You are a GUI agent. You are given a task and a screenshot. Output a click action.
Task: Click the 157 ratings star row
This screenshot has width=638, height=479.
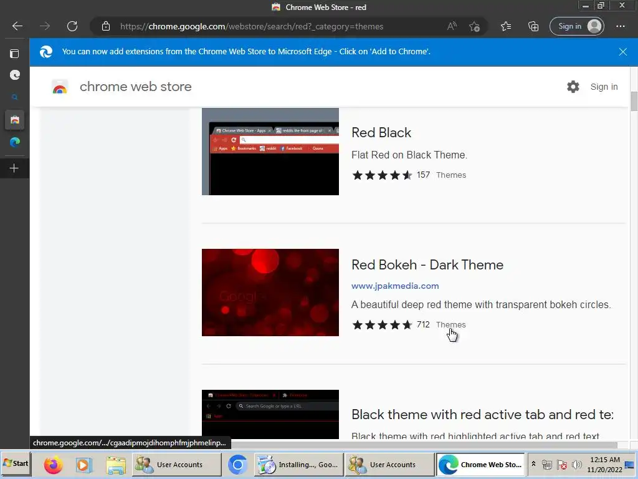tap(382, 175)
